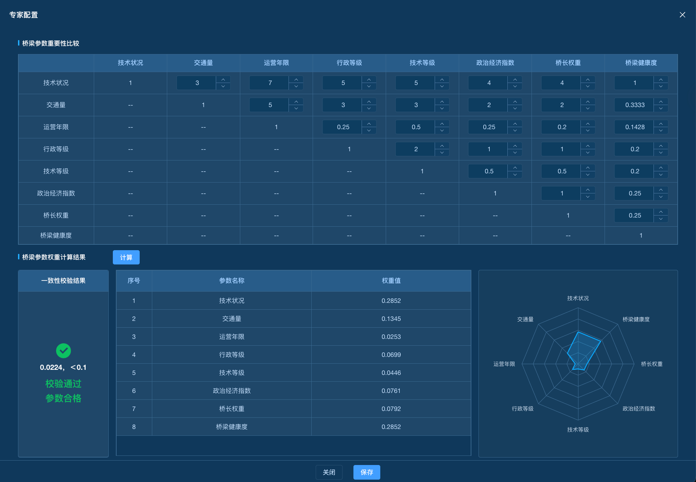
Task: Increase the 政治经济指数 vs 桥长权重 value
Action: 588,190
